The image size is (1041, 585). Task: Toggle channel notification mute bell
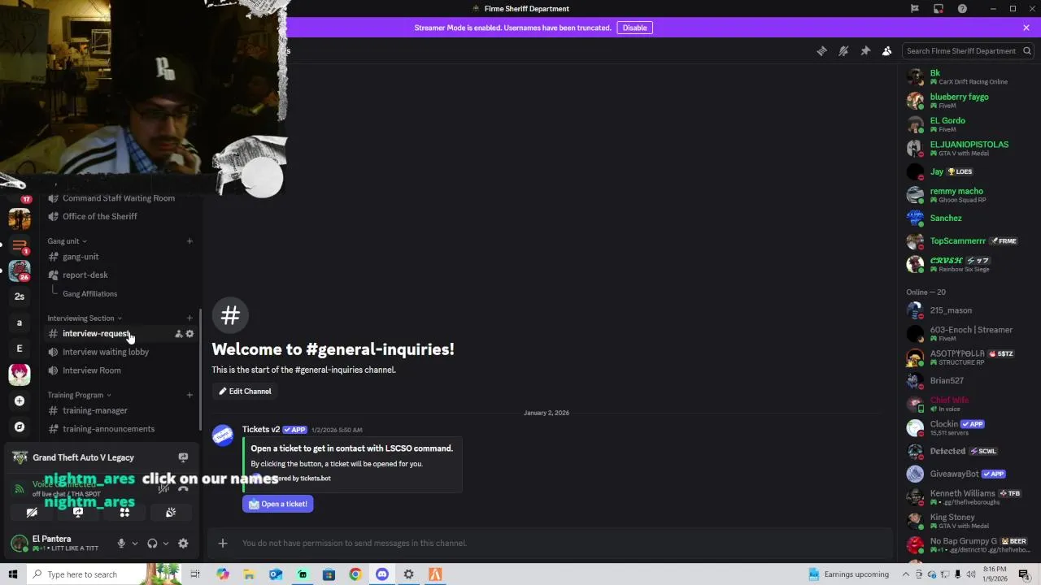843,50
